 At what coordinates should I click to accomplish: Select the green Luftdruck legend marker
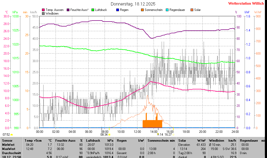(93, 10)
